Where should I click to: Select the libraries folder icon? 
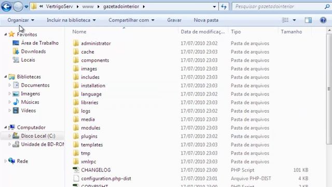pyautogui.click(x=76, y=102)
